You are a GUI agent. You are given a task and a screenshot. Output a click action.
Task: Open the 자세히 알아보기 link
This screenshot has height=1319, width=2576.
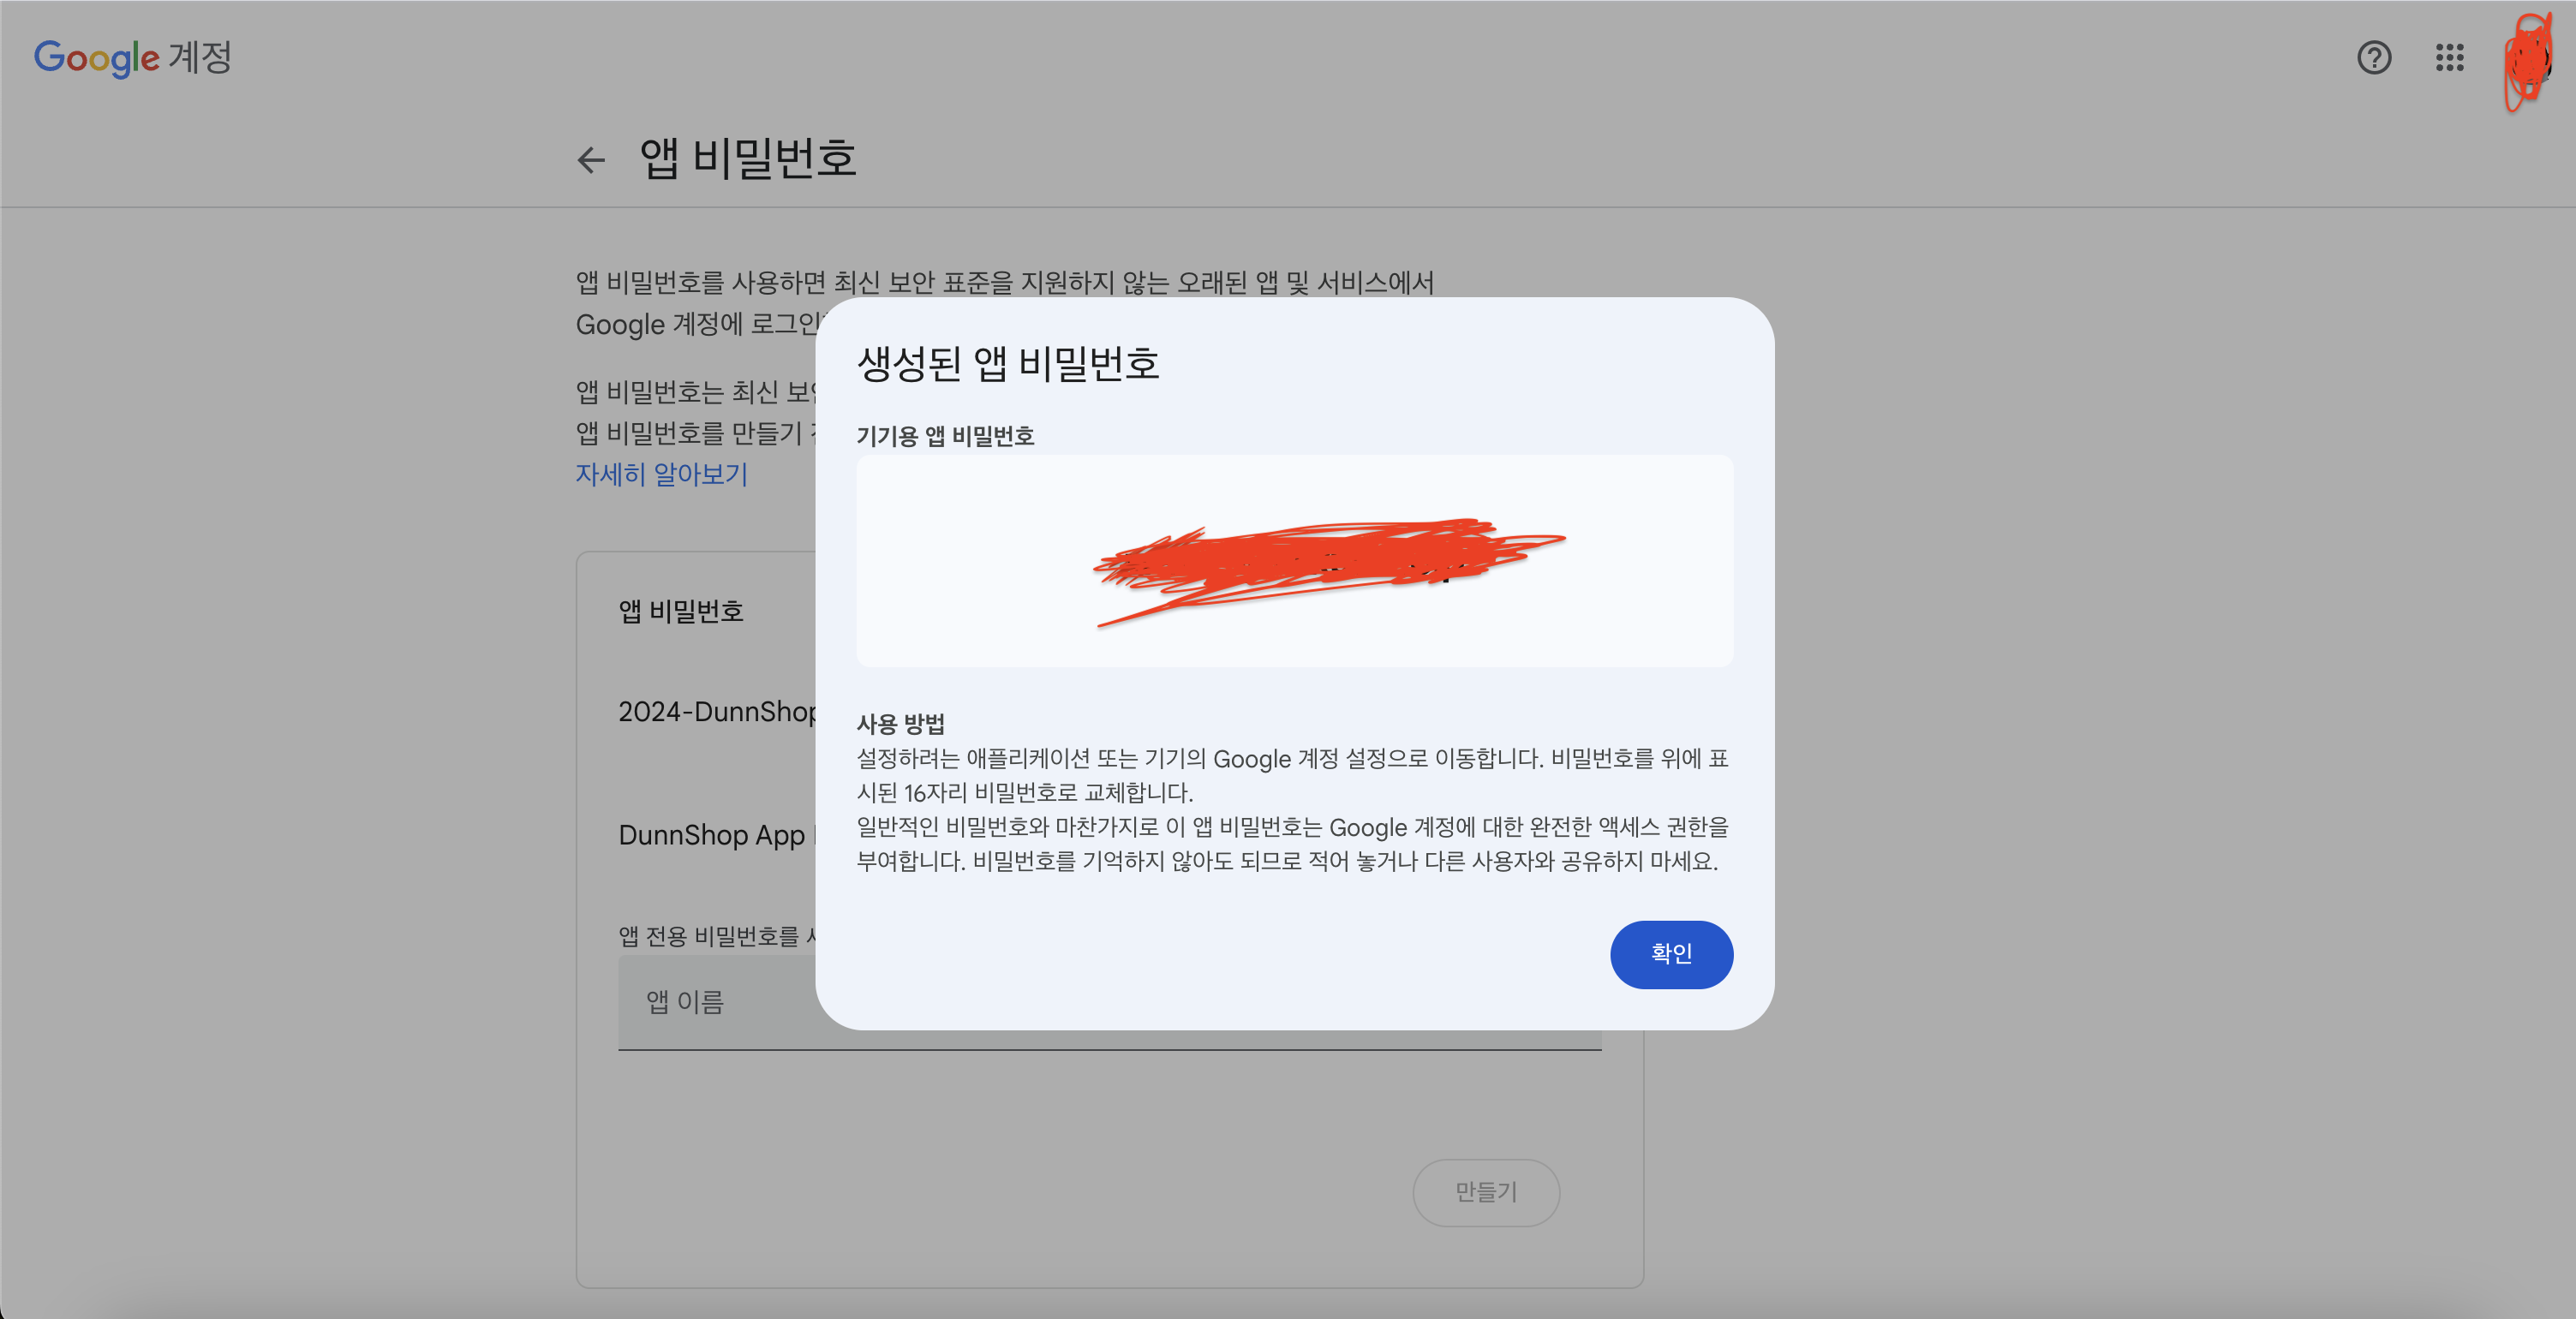661,474
